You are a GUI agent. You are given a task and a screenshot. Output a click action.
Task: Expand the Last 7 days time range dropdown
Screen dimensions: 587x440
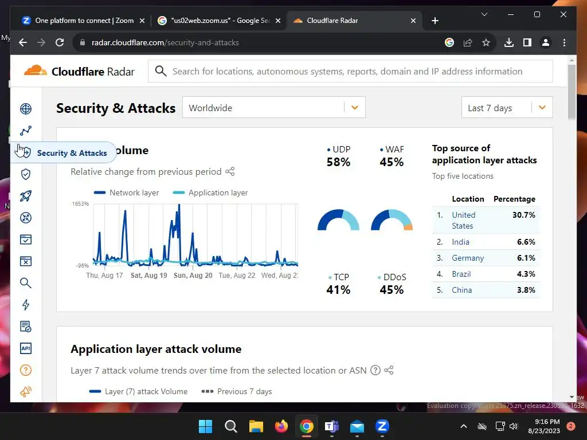(507, 108)
